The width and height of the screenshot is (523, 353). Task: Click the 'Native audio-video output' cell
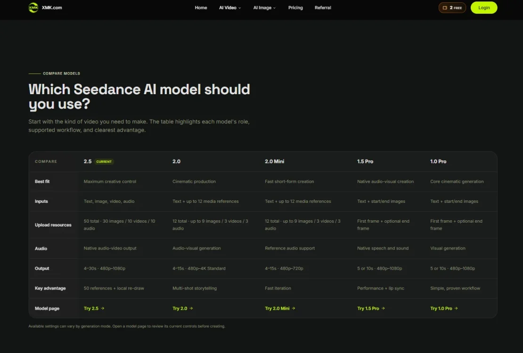pos(110,249)
